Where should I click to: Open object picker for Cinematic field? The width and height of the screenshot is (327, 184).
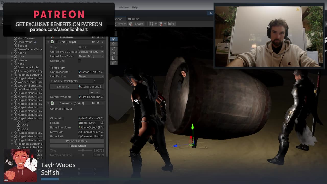[x=102, y=118]
